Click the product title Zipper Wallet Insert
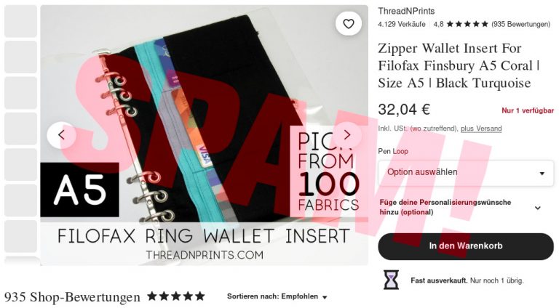This screenshot has width=559, height=308. (459, 65)
